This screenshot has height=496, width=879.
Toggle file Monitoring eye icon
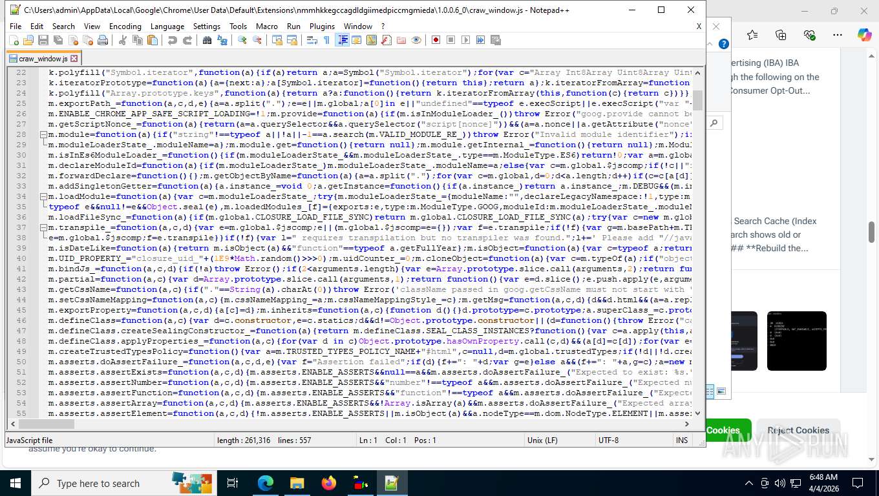(x=416, y=40)
